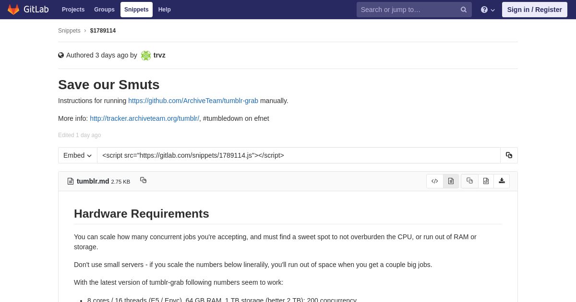Click the GitLab fox logo

(13, 10)
